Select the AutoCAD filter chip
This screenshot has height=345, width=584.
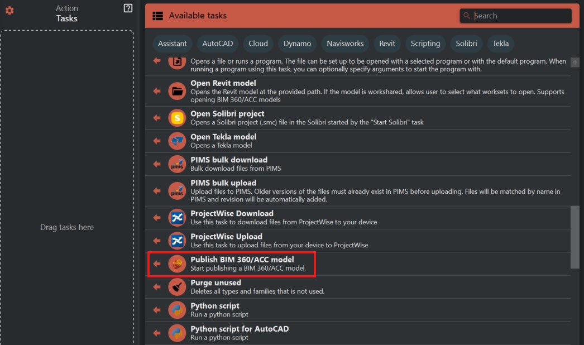pyautogui.click(x=218, y=44)
